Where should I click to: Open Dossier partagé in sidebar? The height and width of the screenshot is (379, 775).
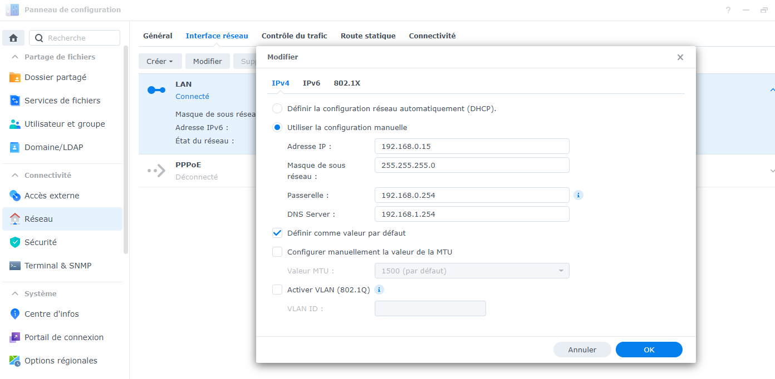62,77
